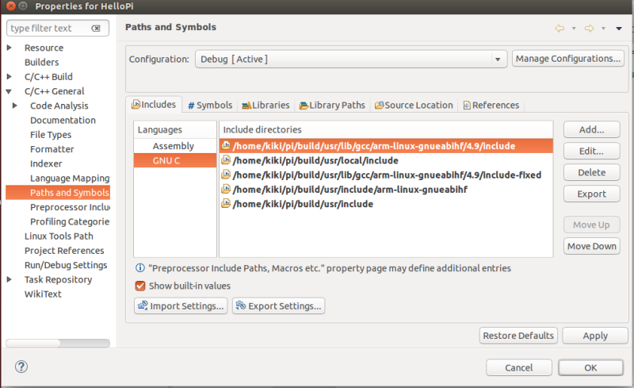
Task: Click the References tab icon
Action: tap(467, 106)
